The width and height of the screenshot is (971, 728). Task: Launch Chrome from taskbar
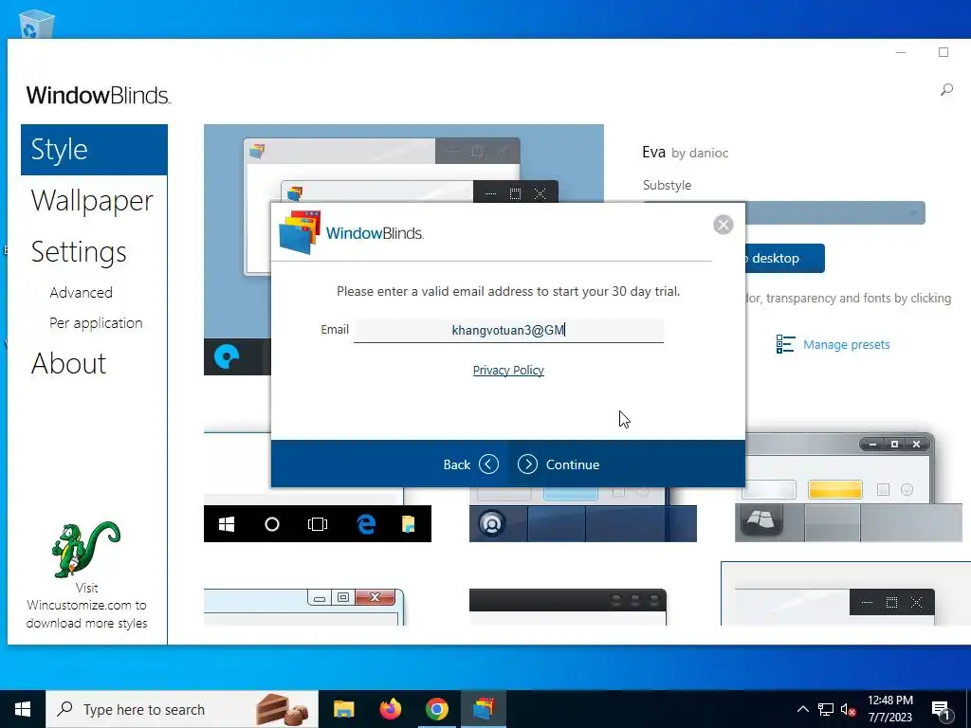436,709
